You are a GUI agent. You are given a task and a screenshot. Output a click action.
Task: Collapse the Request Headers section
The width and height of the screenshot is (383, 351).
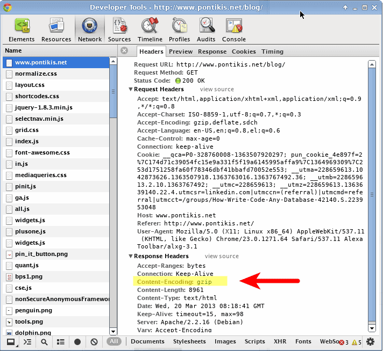pos(131,89)
